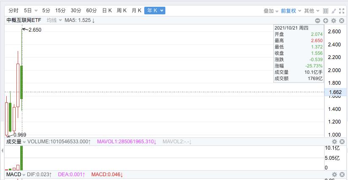Switch to the 30分 interval
This screenshot has width=348, height=180.
click(76, 11)
